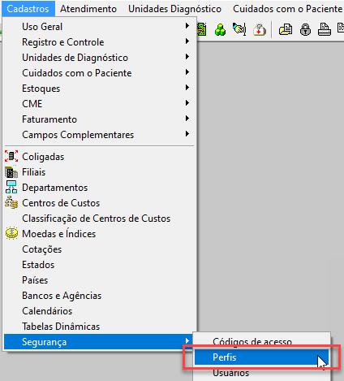Click the folder with document toolbar icon
344x381 pixels.
pos(286,29)
